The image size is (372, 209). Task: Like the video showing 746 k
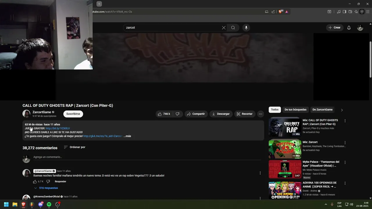point(164,114)
